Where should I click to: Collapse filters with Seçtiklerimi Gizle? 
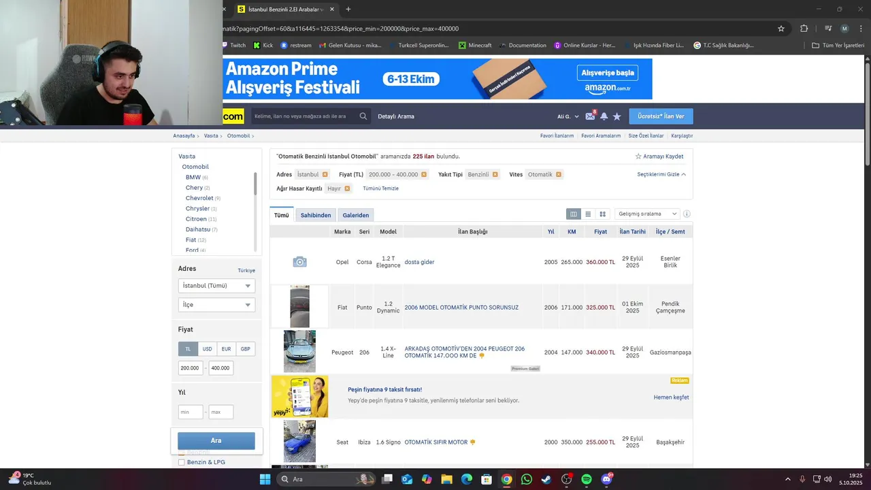click(x=661, y=175)
